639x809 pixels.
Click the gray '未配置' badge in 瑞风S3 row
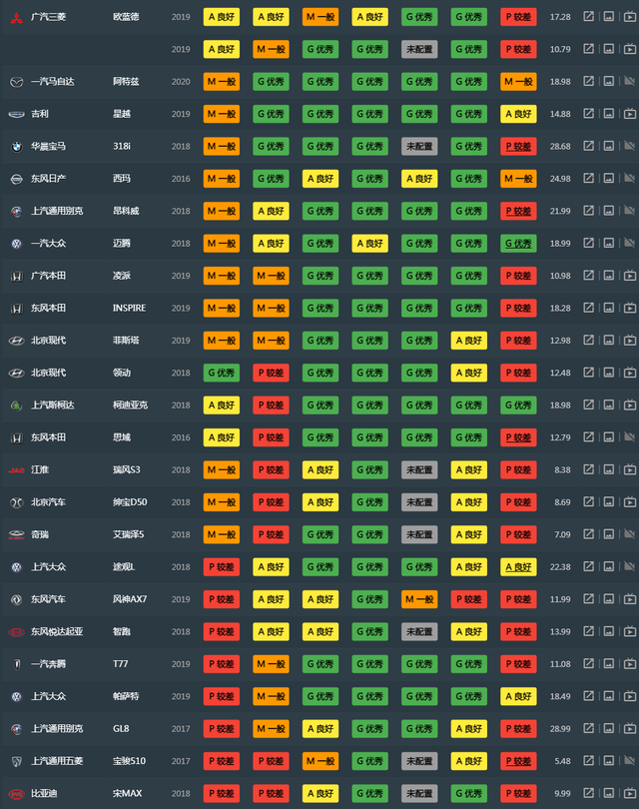click(x=420, y=469)
